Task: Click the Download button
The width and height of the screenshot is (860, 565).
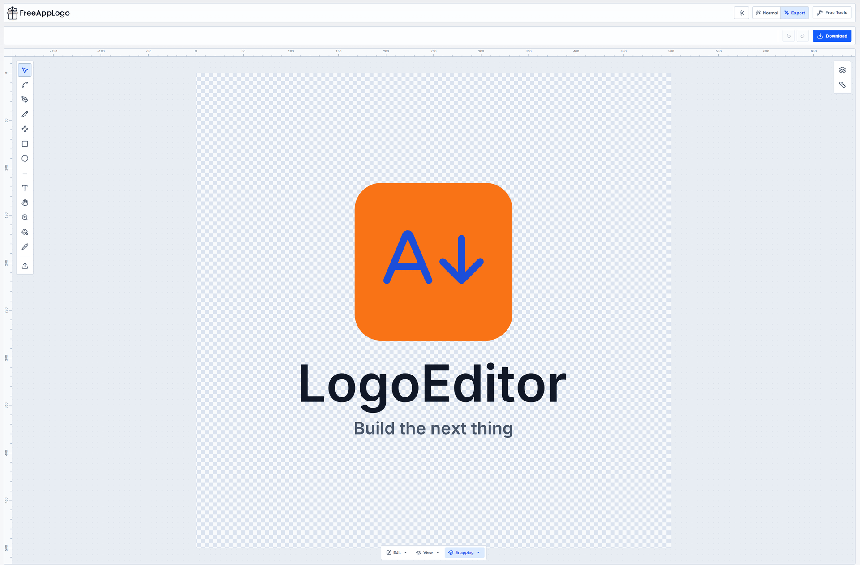Action: click(832, 36)
